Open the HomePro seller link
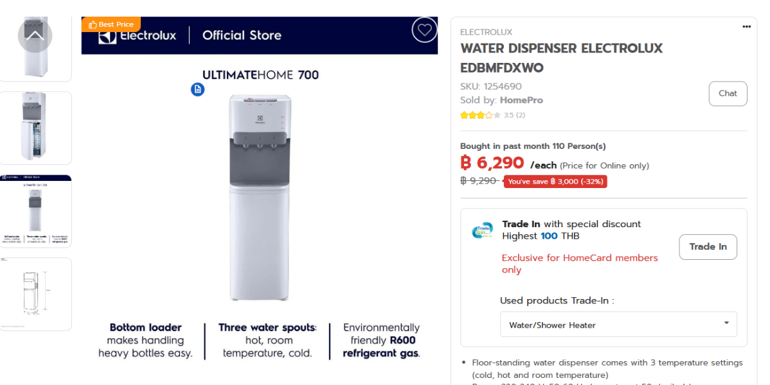 [521, 100]
